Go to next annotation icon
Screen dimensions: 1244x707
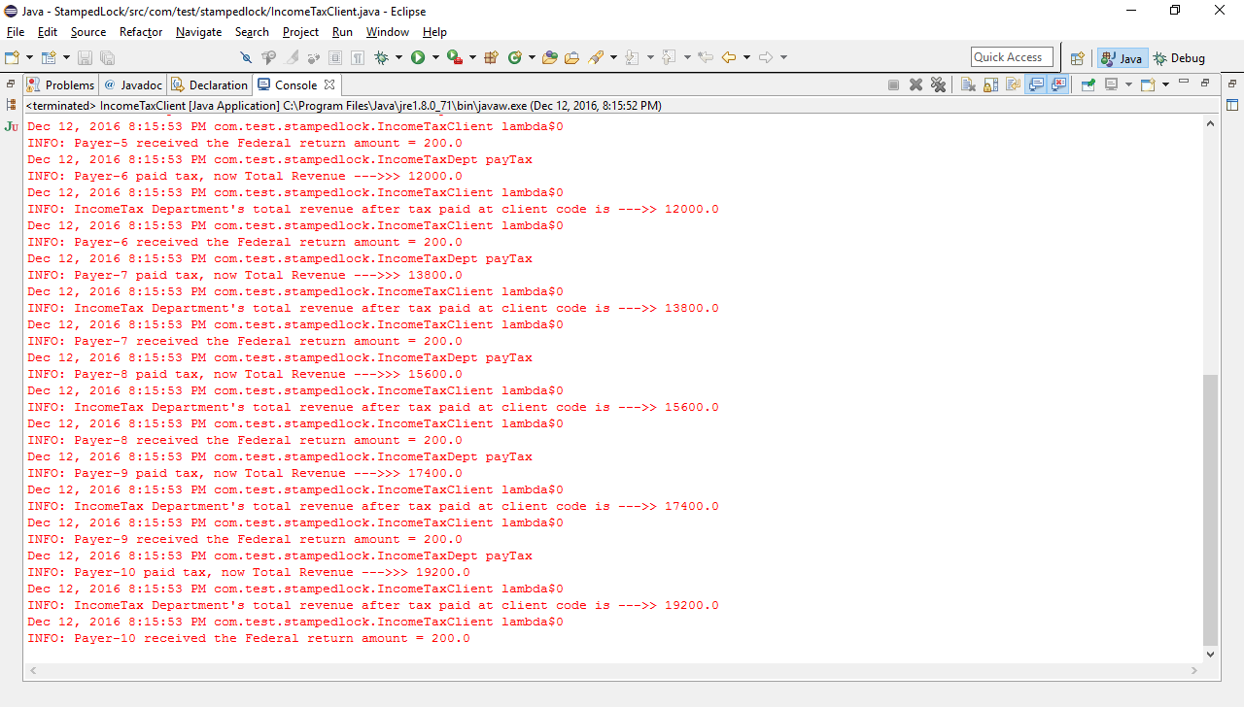click(632, 58)
